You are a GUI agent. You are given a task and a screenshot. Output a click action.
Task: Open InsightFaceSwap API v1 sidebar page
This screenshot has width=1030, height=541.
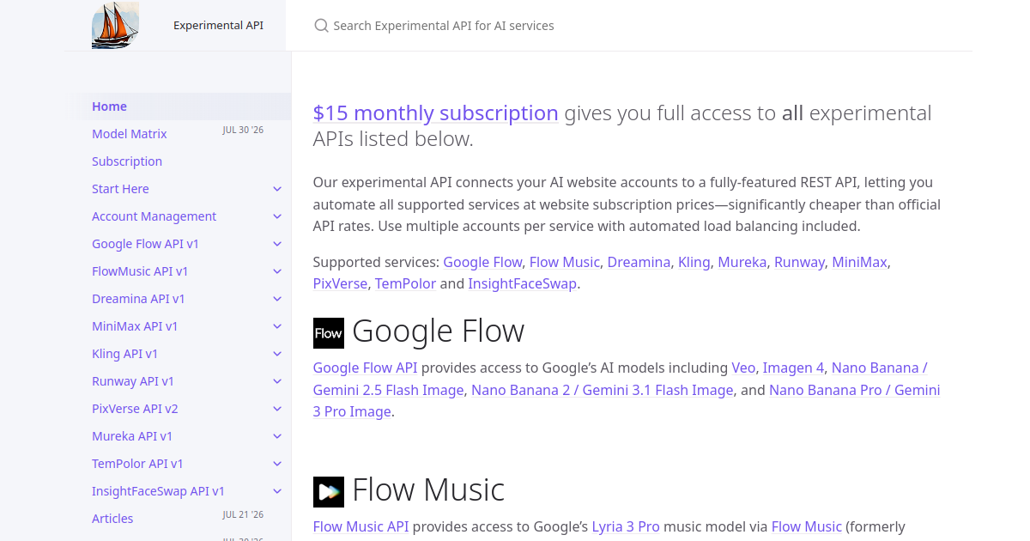(x=158, y=491)
